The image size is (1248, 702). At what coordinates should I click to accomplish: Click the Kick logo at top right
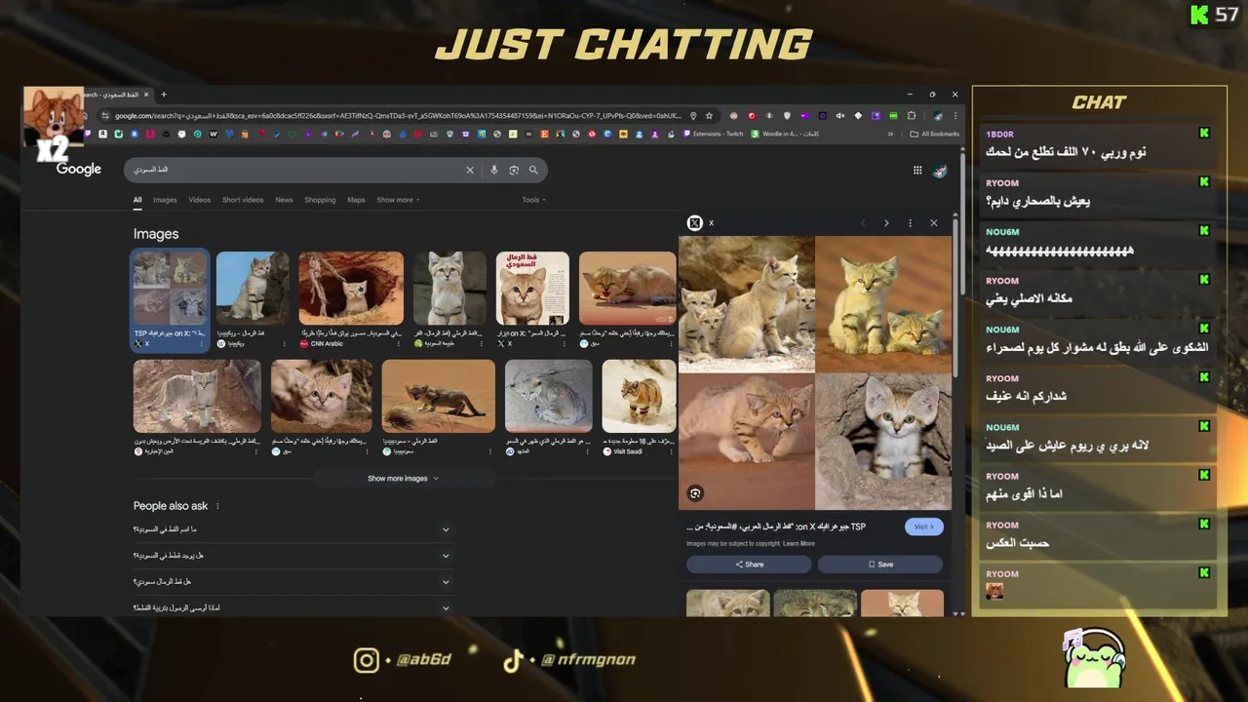[x=1199, y=15]
